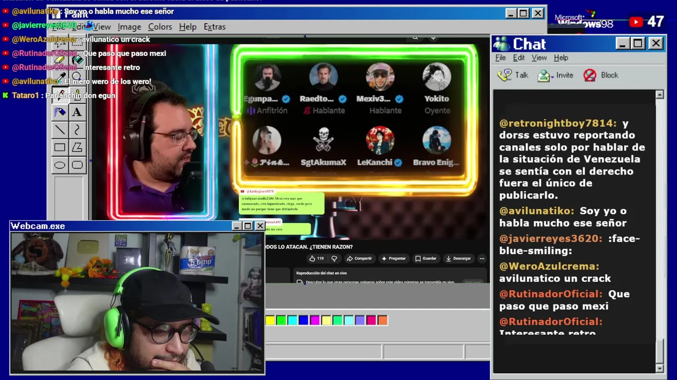This screenshot has width=677, height=380.
Task: Click 'Reproducción del chat en vivo' heading
Action: [x=322, y=273]
